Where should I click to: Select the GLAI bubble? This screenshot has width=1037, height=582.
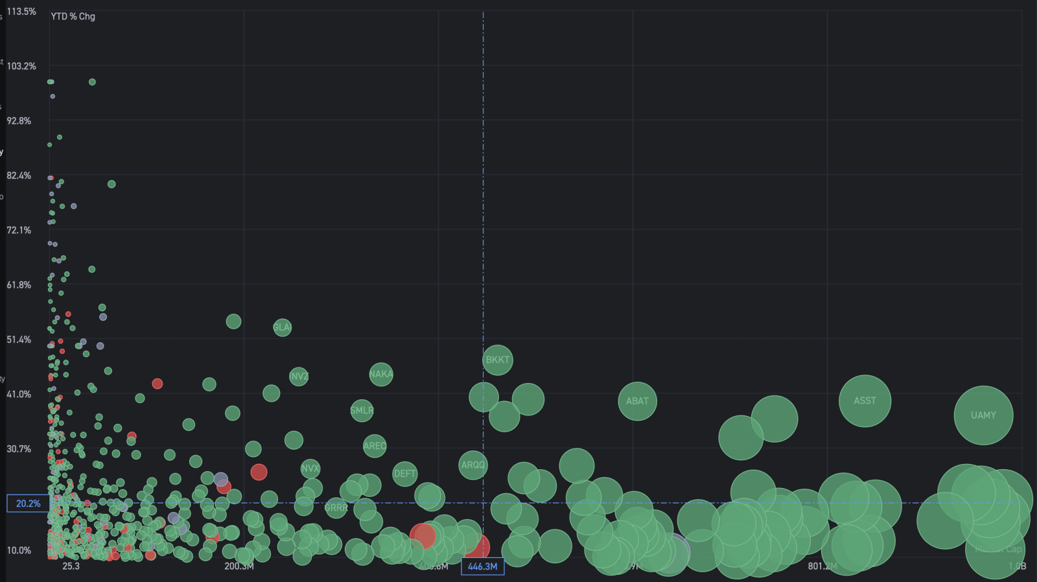tap(282, 327)
